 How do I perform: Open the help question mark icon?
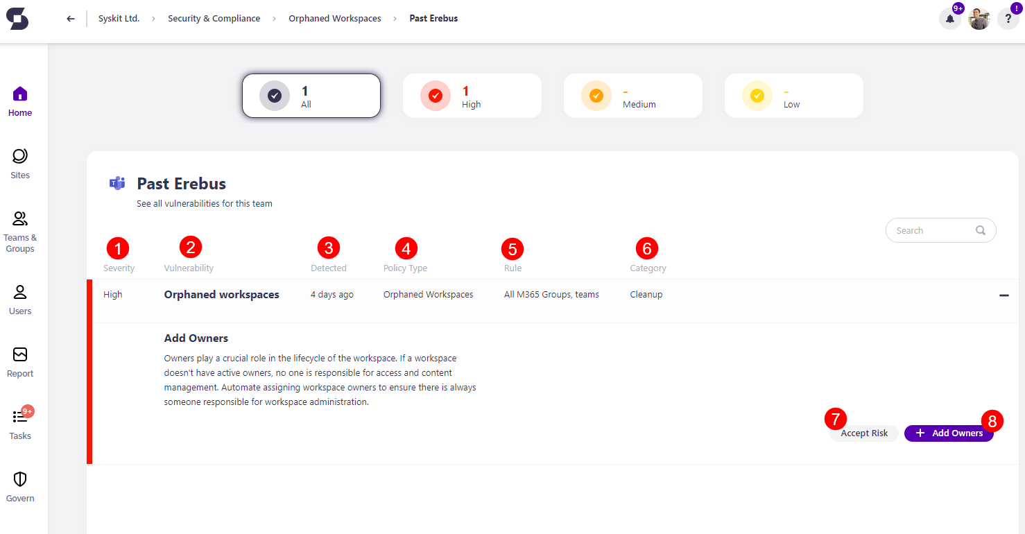1008,19
